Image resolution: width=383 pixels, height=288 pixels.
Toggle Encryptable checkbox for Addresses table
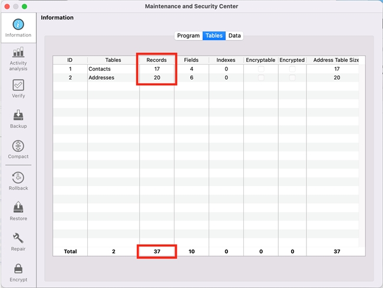(261, 78)
